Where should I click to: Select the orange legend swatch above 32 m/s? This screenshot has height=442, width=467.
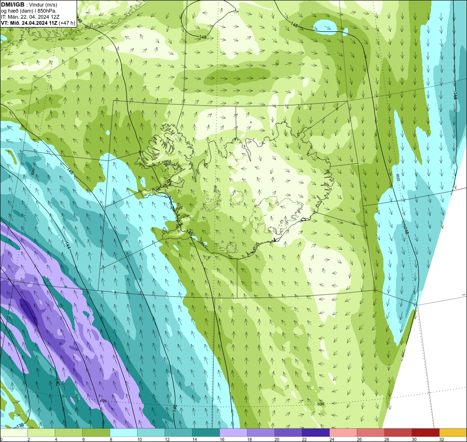(x=453, y=433)
